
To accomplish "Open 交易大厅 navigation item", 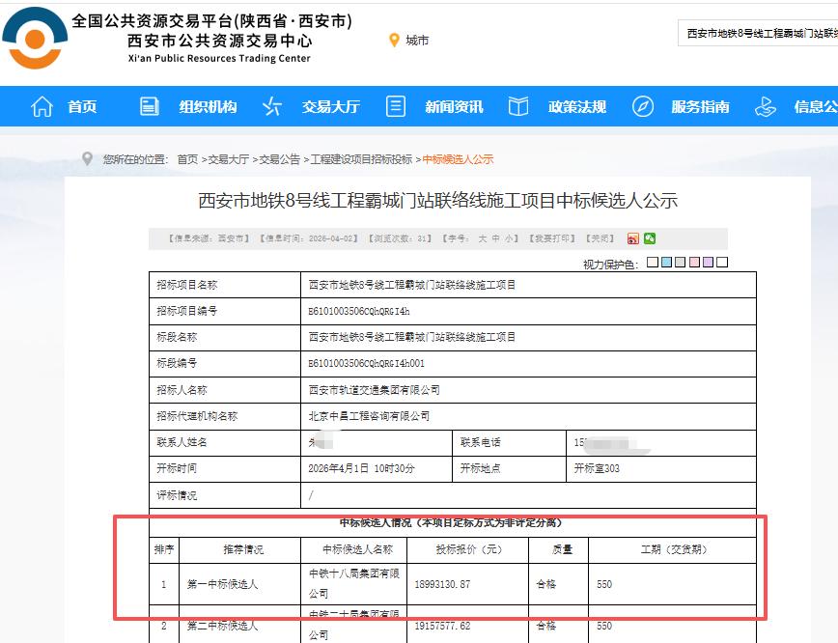I will click(331, 106).
